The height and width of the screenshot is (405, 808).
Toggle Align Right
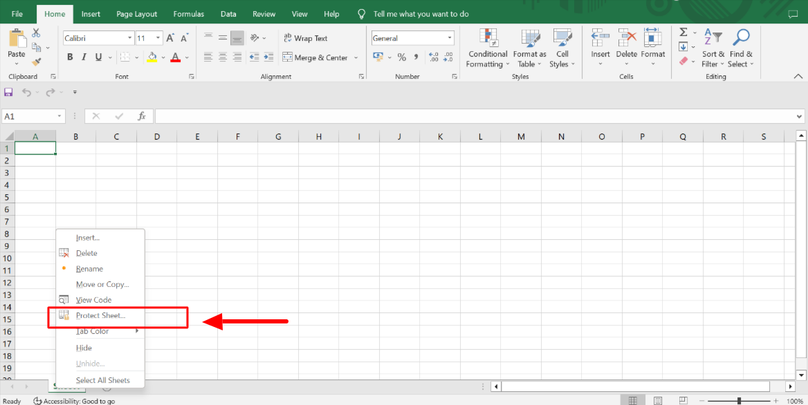pyautogui.click(x=237, y=57)
